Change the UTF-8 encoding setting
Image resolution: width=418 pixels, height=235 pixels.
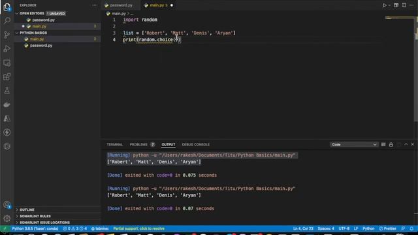point(344,228)
